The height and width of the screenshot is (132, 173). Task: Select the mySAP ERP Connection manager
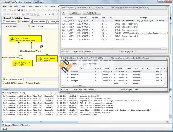[x=12, y=83]
